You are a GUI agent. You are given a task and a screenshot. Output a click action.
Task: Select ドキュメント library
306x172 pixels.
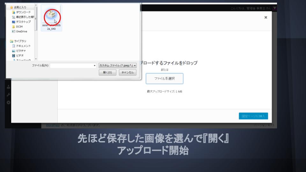point(23,46)
